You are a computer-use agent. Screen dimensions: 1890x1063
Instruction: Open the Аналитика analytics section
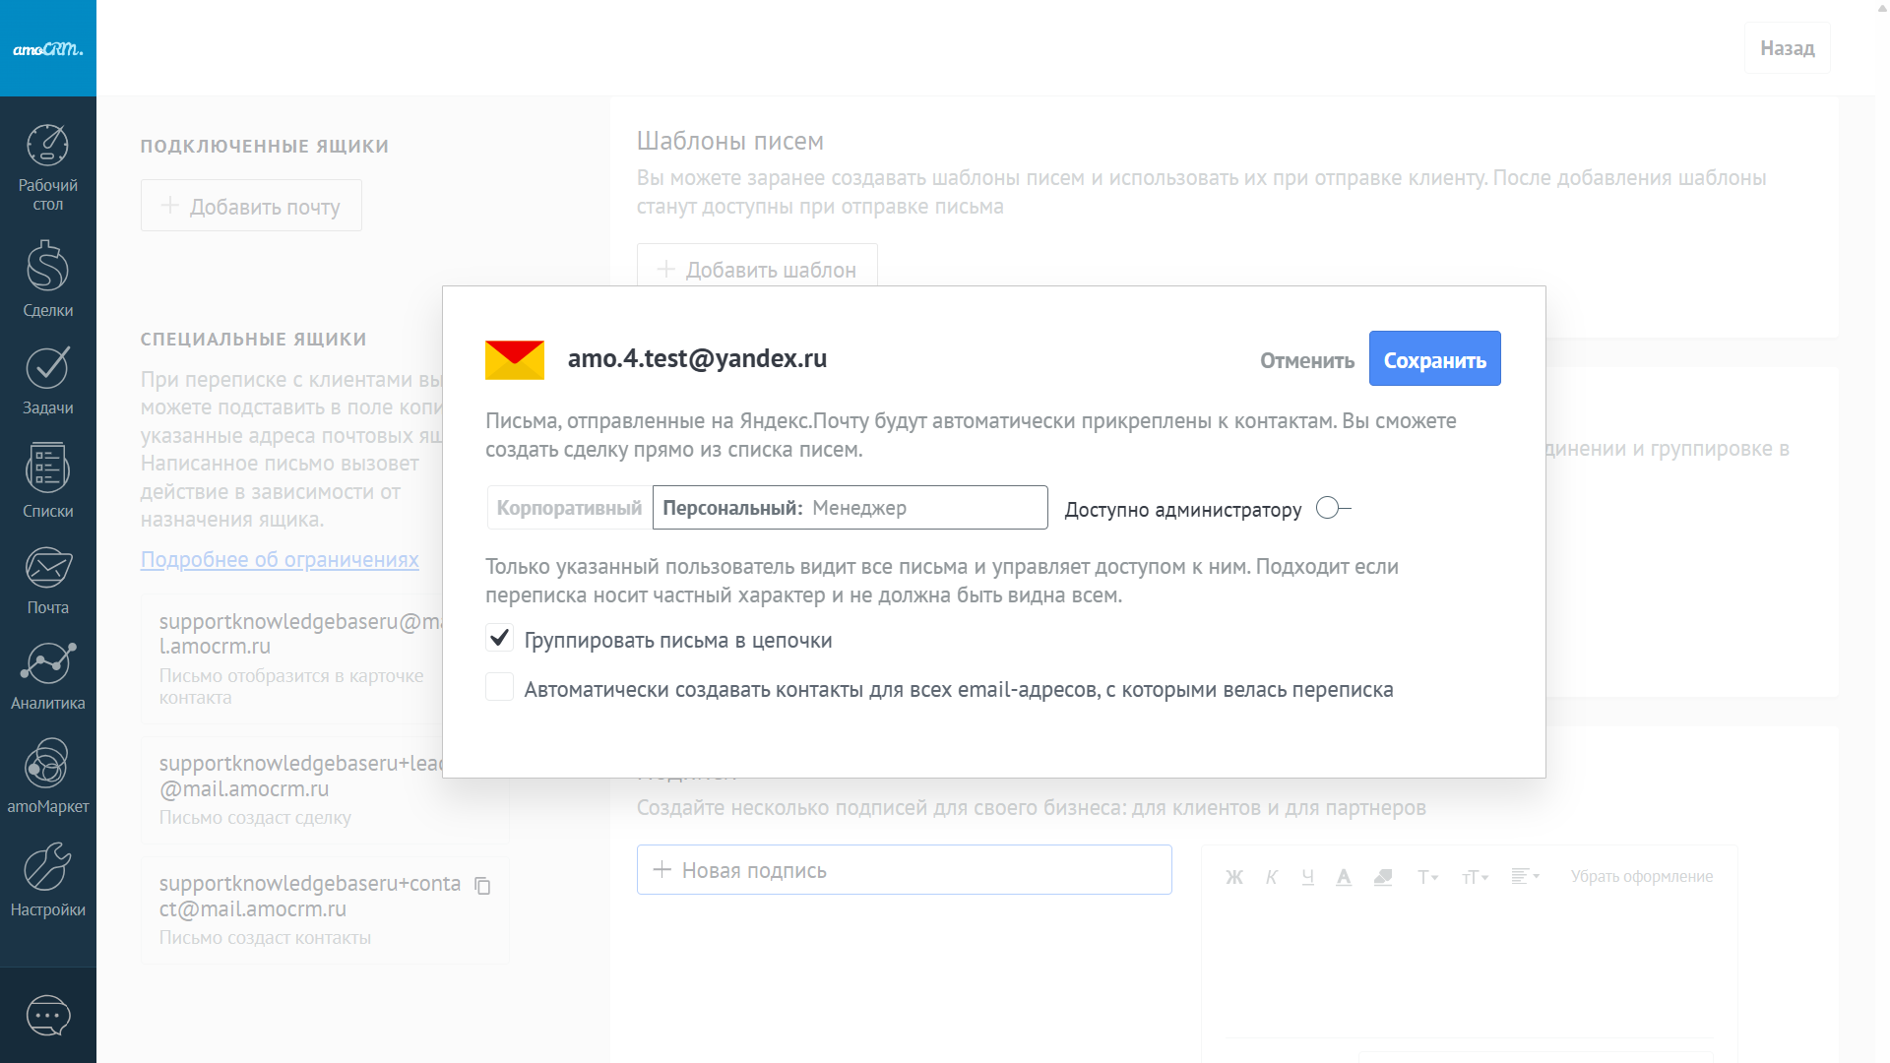click(47, 675)
